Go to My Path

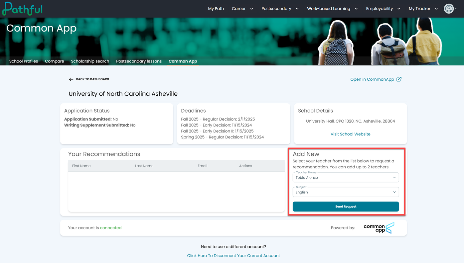coord(216,9)
